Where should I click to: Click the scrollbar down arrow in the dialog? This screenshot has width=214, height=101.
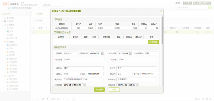[x=162, y=85]
